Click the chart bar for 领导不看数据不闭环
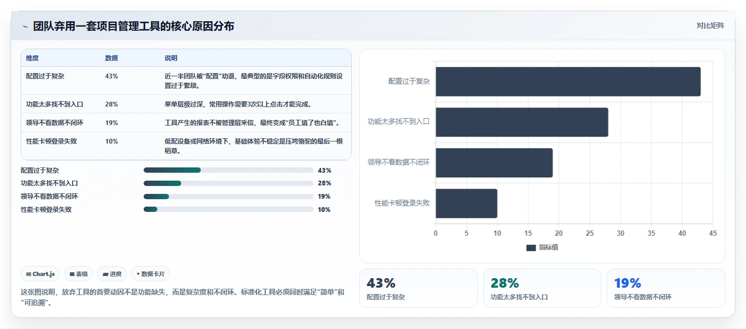The height and width of the screenshot is (329, 746). click(494, 163)
